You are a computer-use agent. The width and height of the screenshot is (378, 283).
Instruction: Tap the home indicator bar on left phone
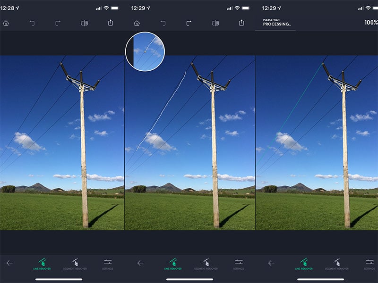point(59,279)
